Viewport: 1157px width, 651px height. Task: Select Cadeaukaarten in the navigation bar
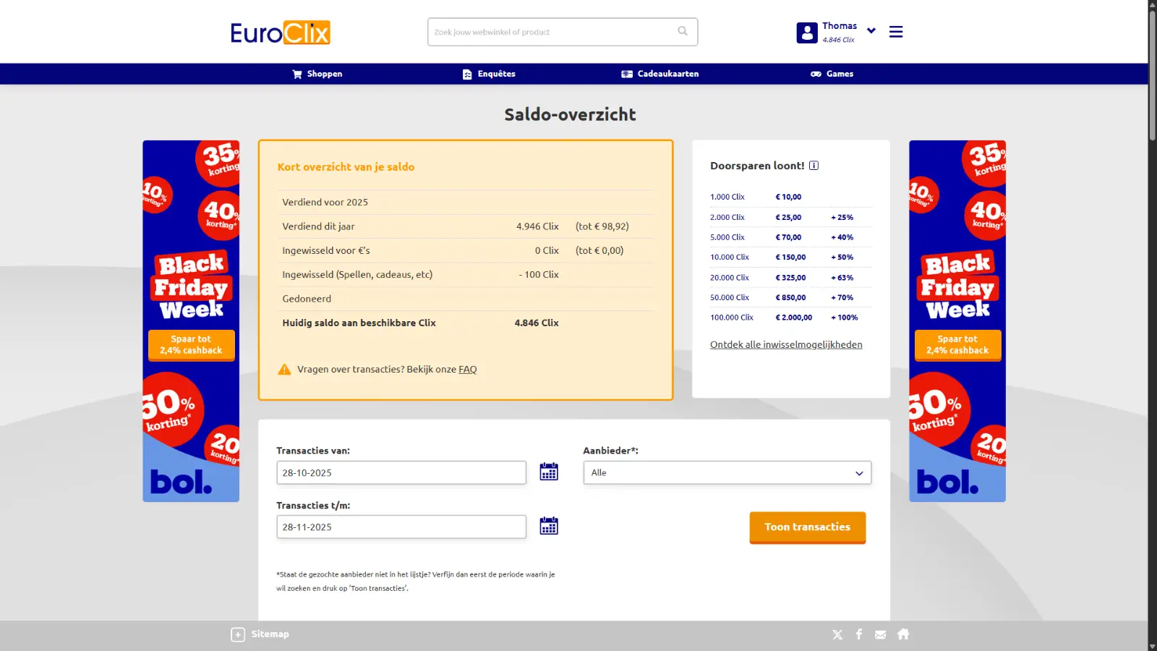point(667,73)
